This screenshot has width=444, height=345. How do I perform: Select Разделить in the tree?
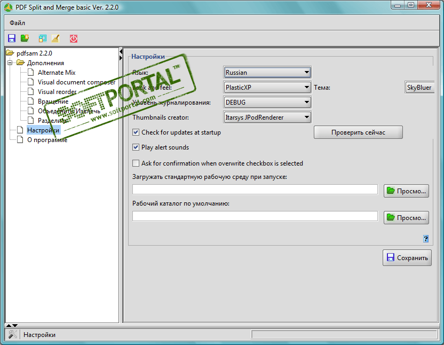pos(52,121)
